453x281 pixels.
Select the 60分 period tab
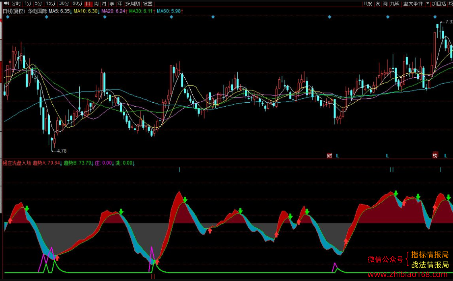point(77,4)
